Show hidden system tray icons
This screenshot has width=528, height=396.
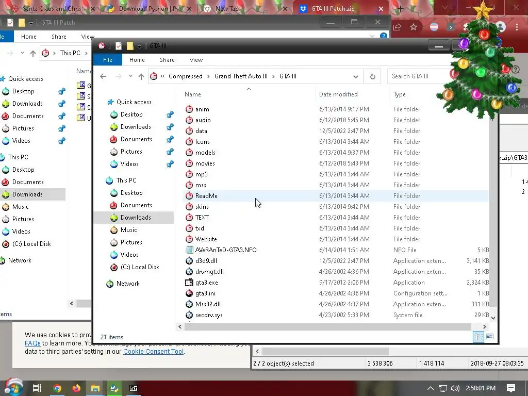(431, 388)
